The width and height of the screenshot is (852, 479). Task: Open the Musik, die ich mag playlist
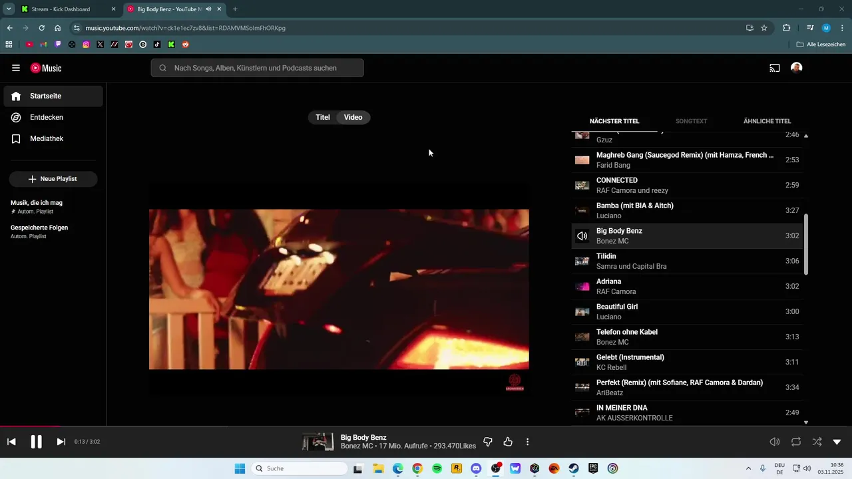53,206
